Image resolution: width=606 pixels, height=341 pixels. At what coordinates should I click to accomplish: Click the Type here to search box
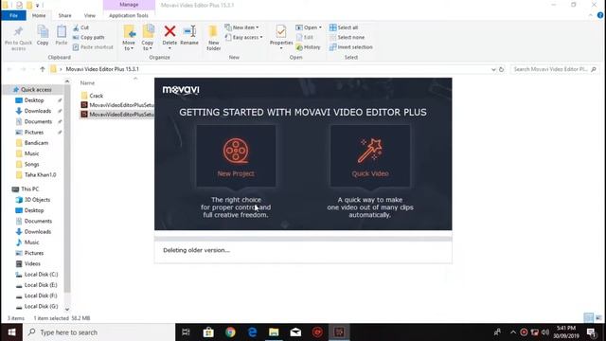point(98,332)
